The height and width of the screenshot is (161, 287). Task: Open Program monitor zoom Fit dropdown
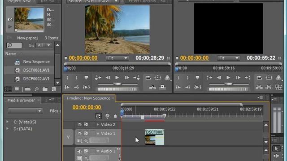[228, 58]
